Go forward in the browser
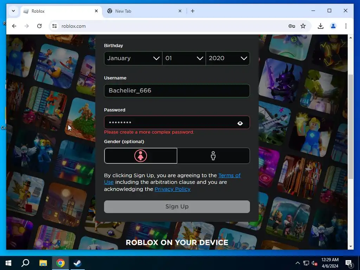Screen dimensions: 360x270 pyautogui.click(x=27, y=26)
